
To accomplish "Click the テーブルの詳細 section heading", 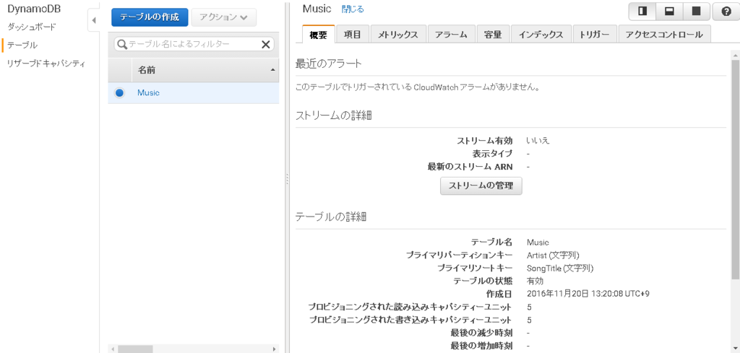I will 331,217.
